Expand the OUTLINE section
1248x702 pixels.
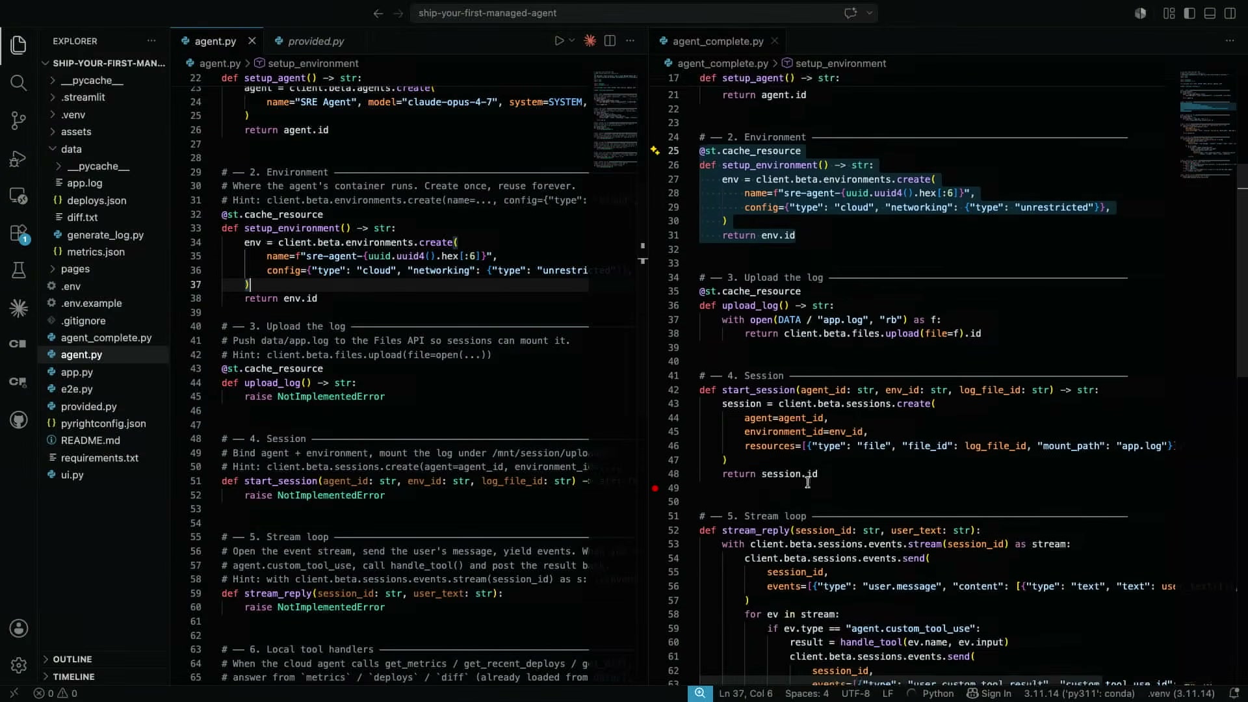72,659
